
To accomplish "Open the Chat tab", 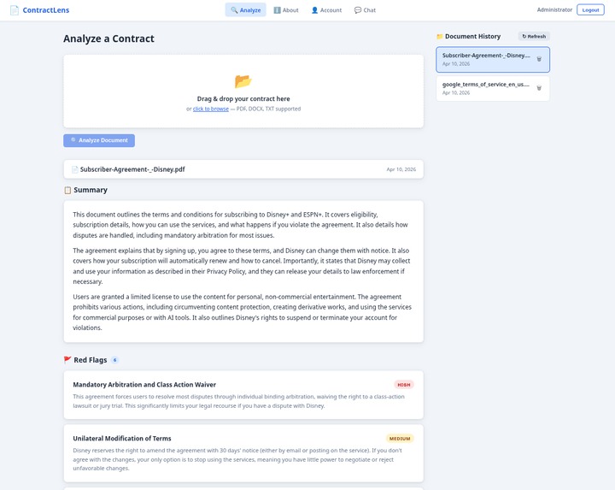I will (x=365, y=9).
